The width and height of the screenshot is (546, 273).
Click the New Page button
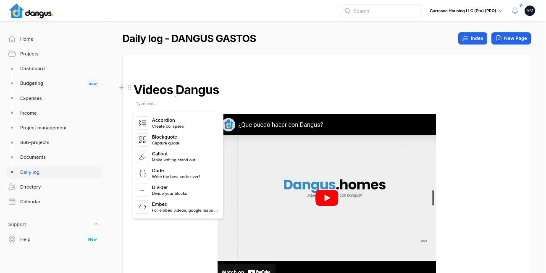pos(511,38)
